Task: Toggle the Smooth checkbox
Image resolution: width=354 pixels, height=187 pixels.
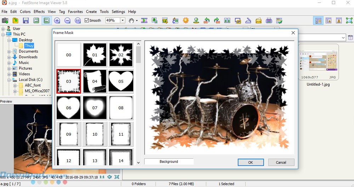Action: (x=87, y=21)
